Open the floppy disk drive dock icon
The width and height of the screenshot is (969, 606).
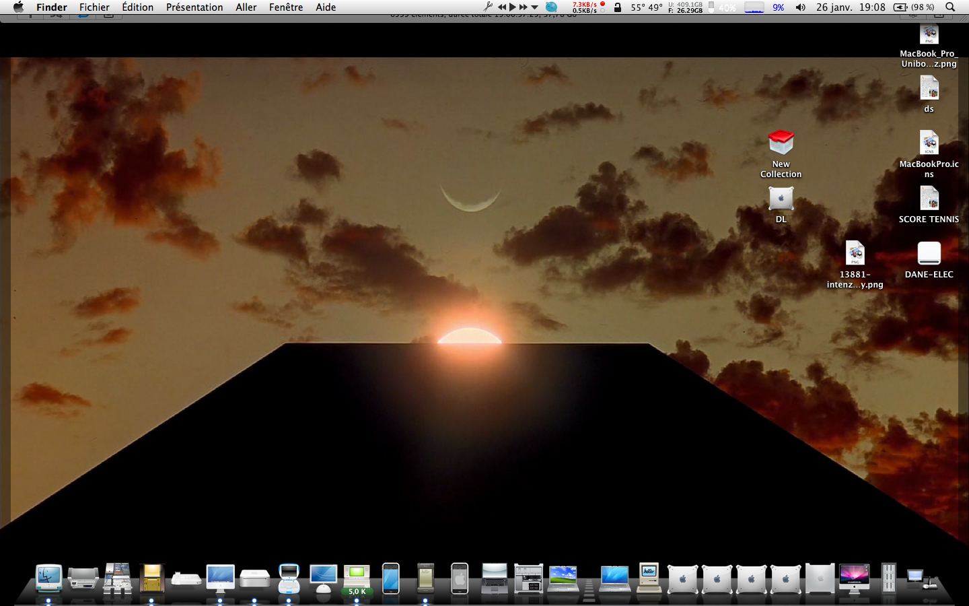(x=151, y=578)
